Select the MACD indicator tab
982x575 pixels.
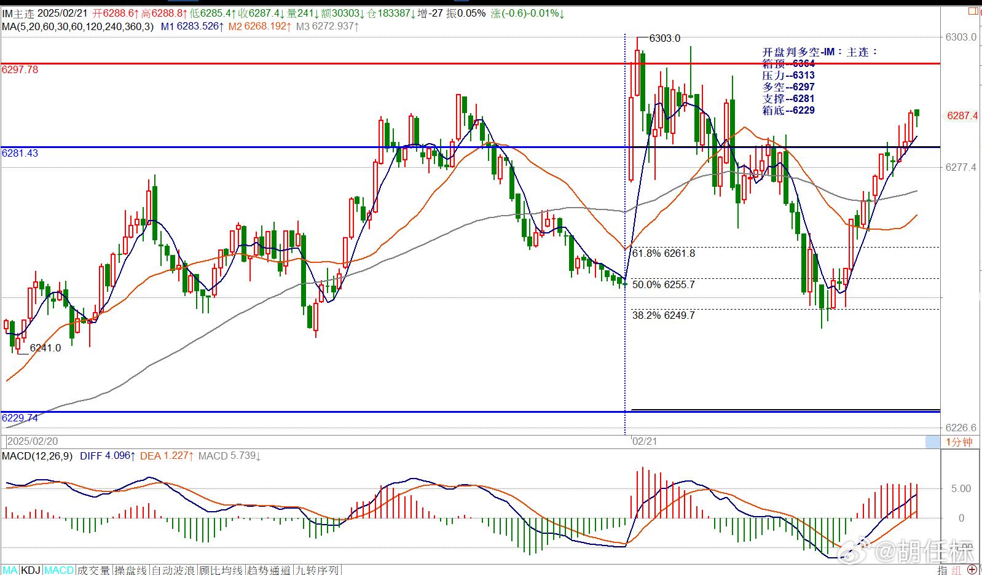60,570
